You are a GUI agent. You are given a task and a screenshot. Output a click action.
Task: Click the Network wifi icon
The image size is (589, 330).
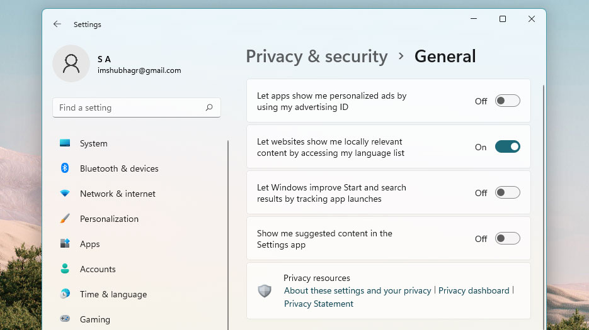click(x=65, y=193)
